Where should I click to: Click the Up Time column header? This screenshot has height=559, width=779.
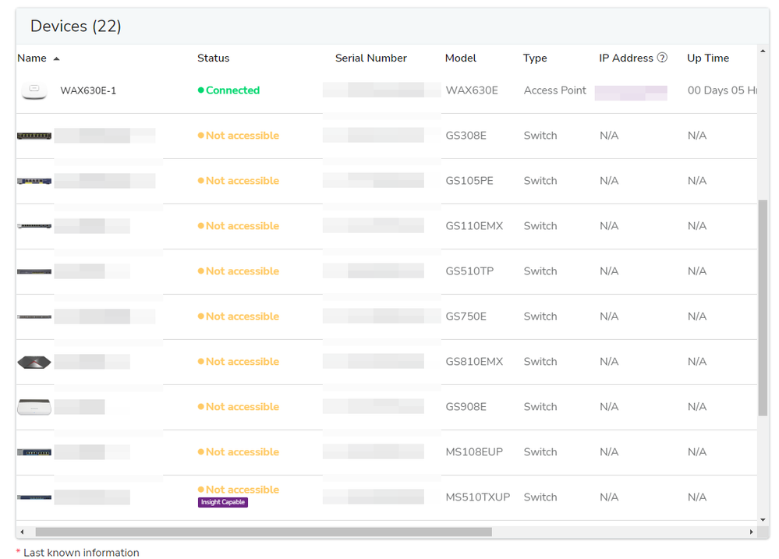pos(707,58)
